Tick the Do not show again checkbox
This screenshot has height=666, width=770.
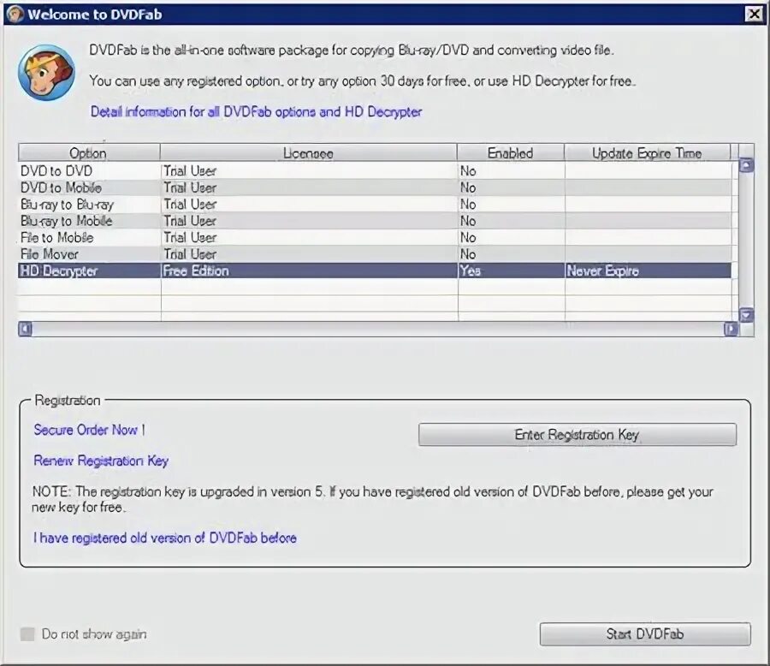(27, 634)
